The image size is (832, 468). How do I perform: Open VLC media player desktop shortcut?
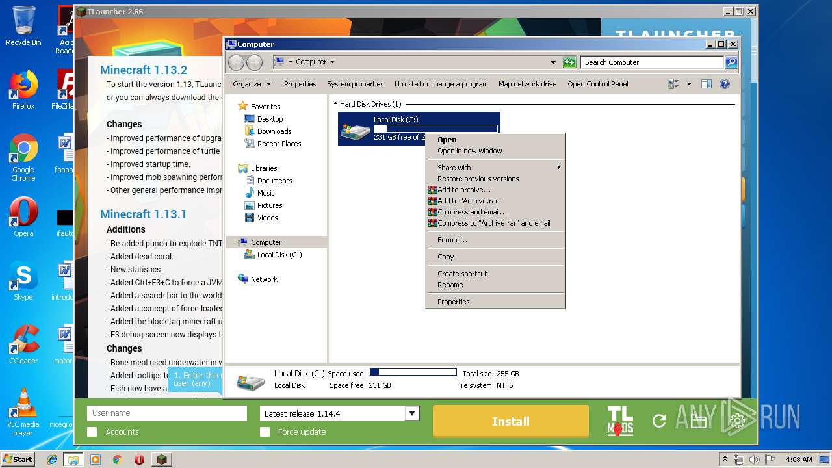(x=23, y=412)
